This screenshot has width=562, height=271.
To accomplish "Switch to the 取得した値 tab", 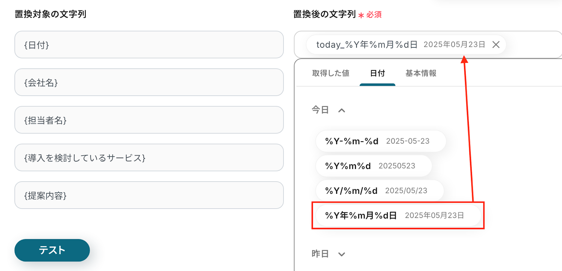I will [x=331, y=73].
